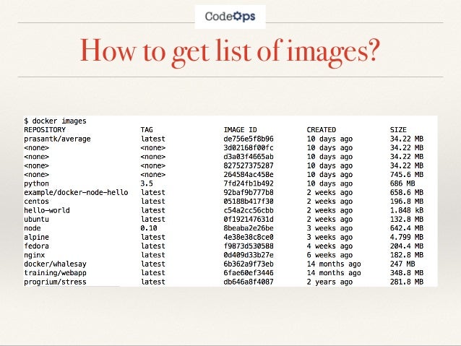Click the 204.4 MB size value
Screen dimensions: 461x346
(x=407, y=246)
